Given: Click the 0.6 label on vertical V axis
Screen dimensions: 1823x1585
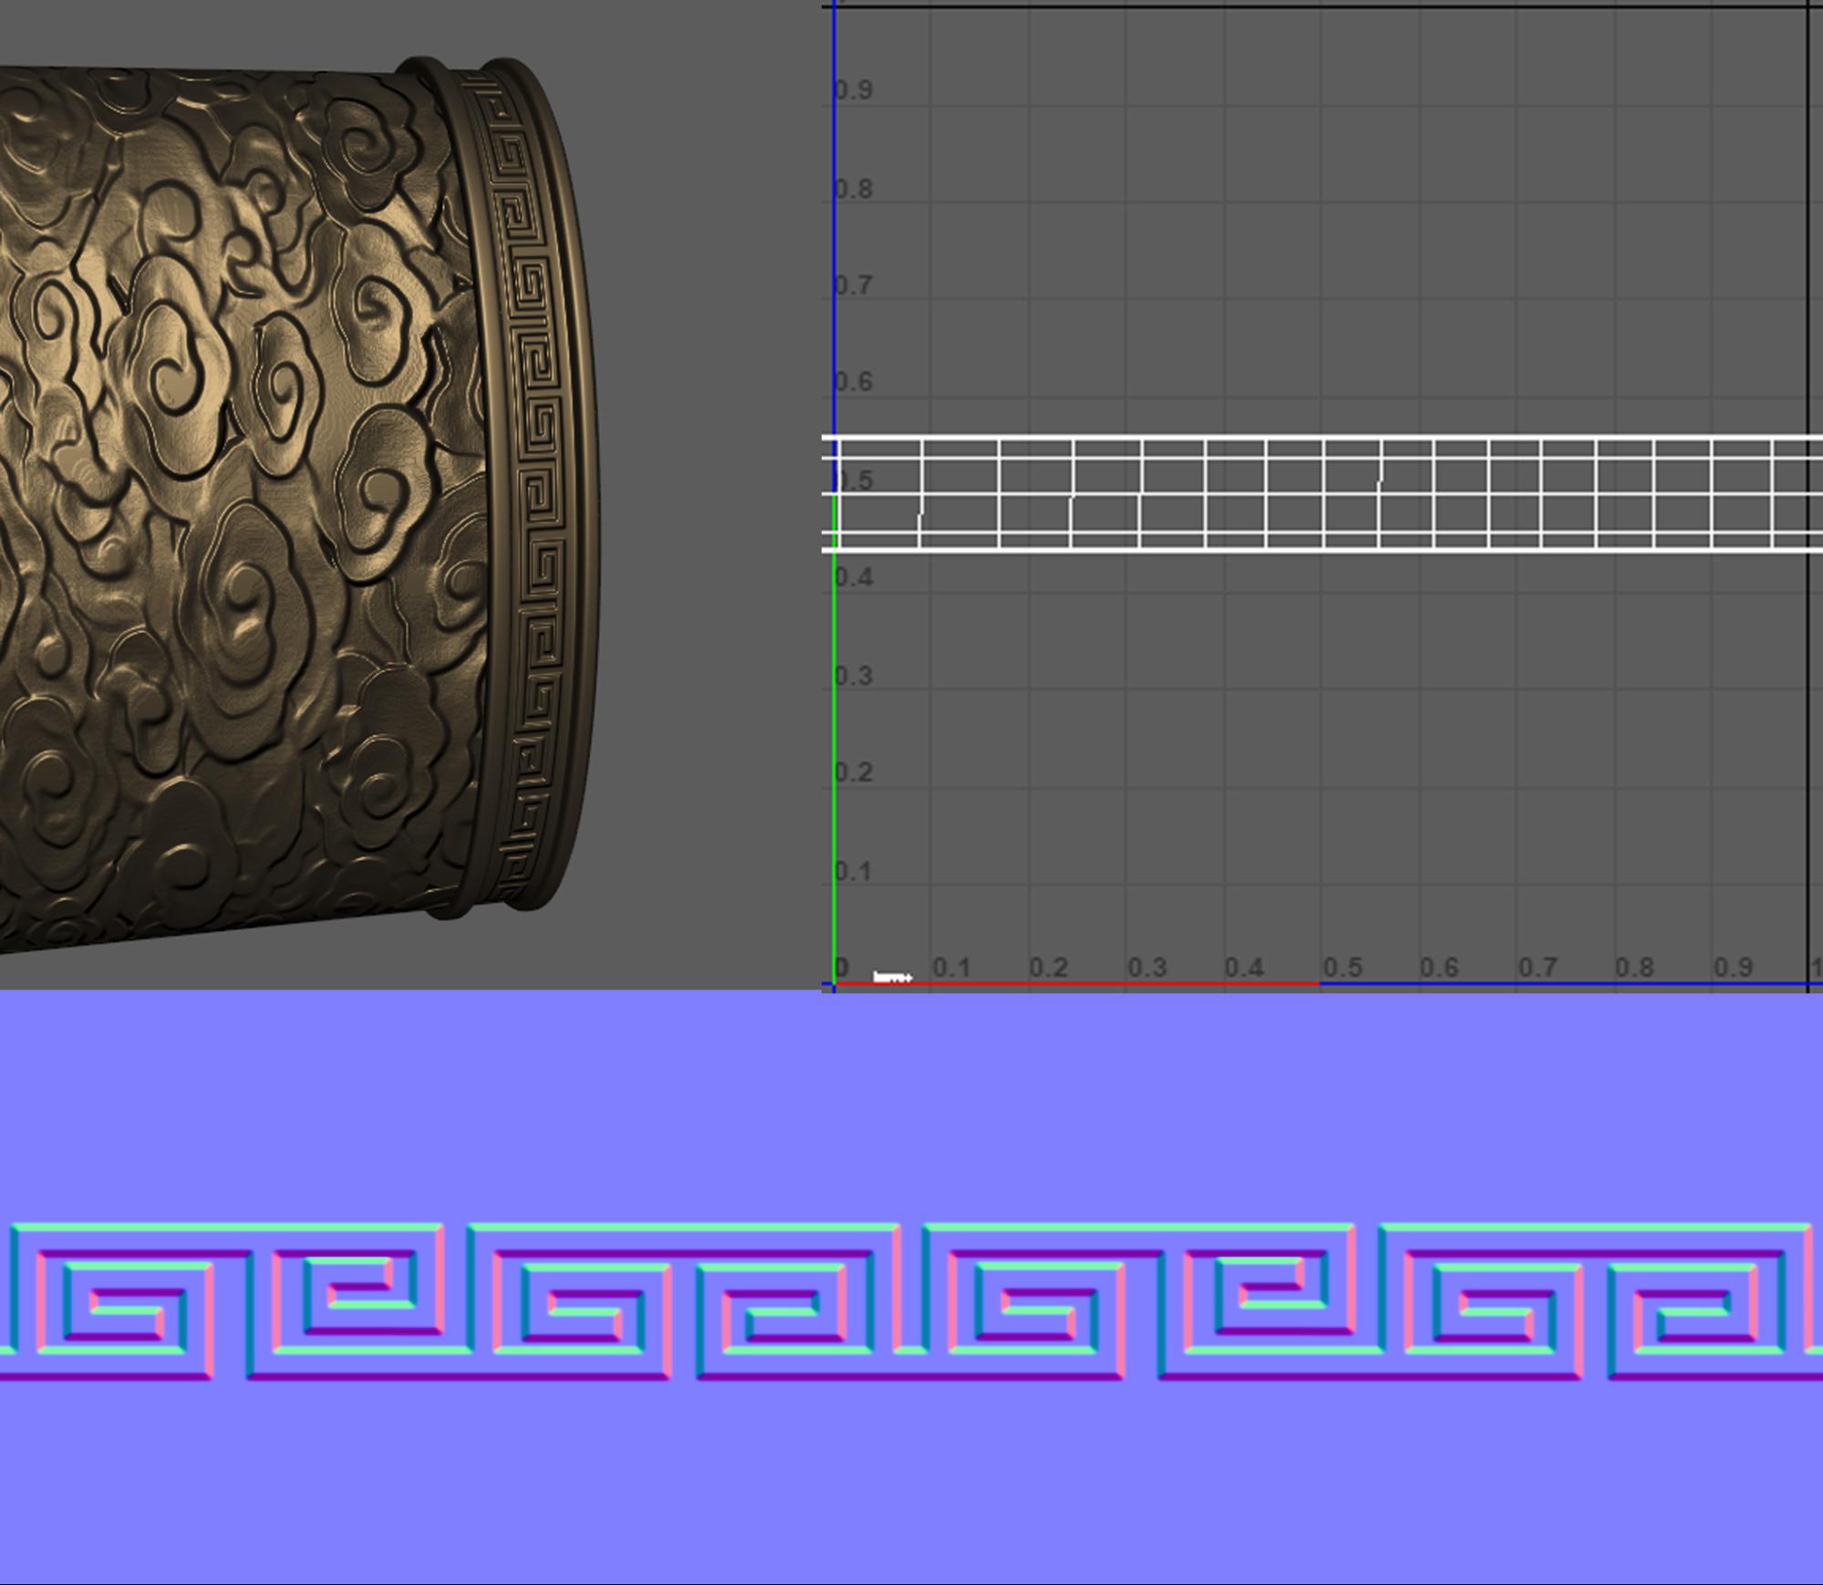Looking at the screenshot, I should [855, 381].
